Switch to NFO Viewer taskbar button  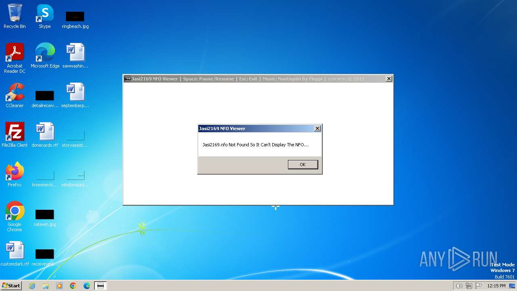[101, 286]
